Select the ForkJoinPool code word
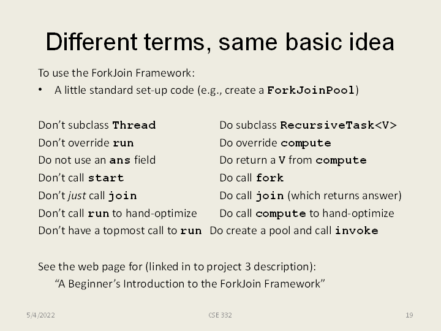Screen dimensions: 441x331 tap(311, 91)
